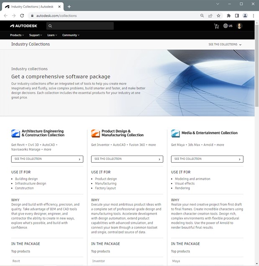Select the Industry Collections browser tab
Viewport: 259px width, 266px height.
point(33,7)
